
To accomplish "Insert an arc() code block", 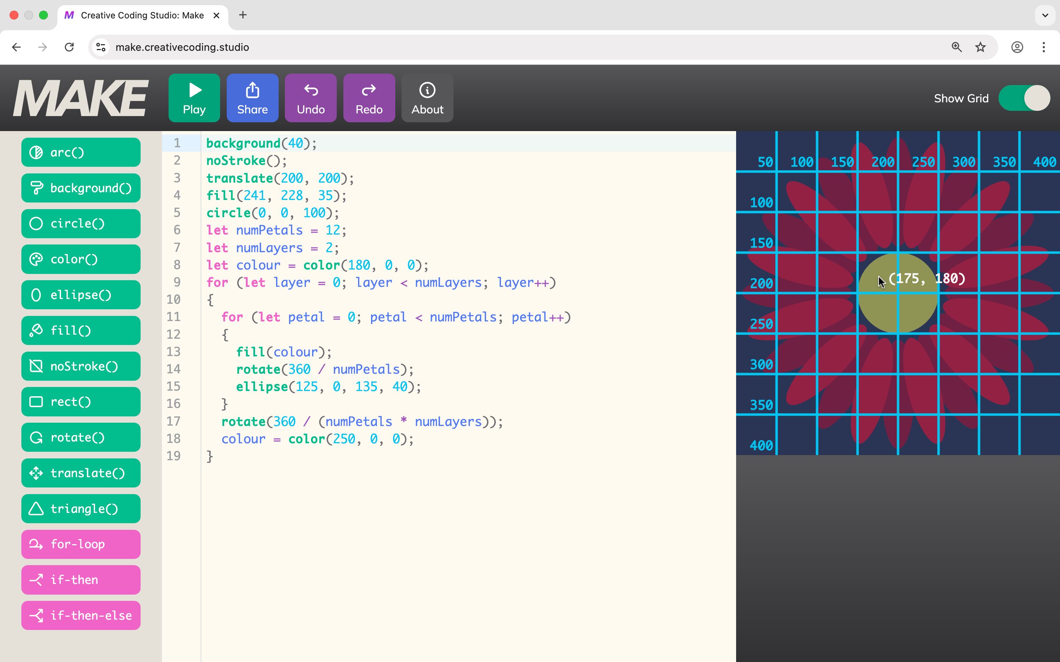I will tap(81, 152).
